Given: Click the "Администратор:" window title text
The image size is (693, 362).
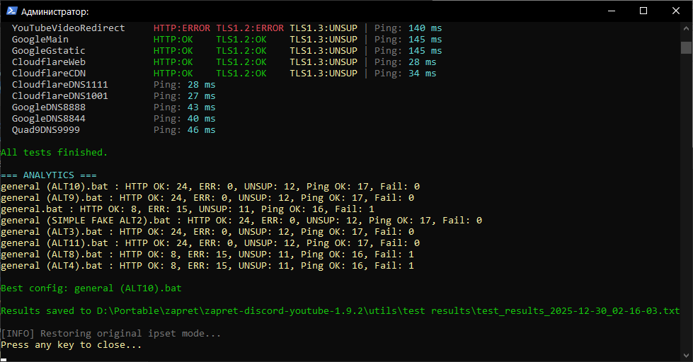Looking at the screenshot, I should point(55,12).
